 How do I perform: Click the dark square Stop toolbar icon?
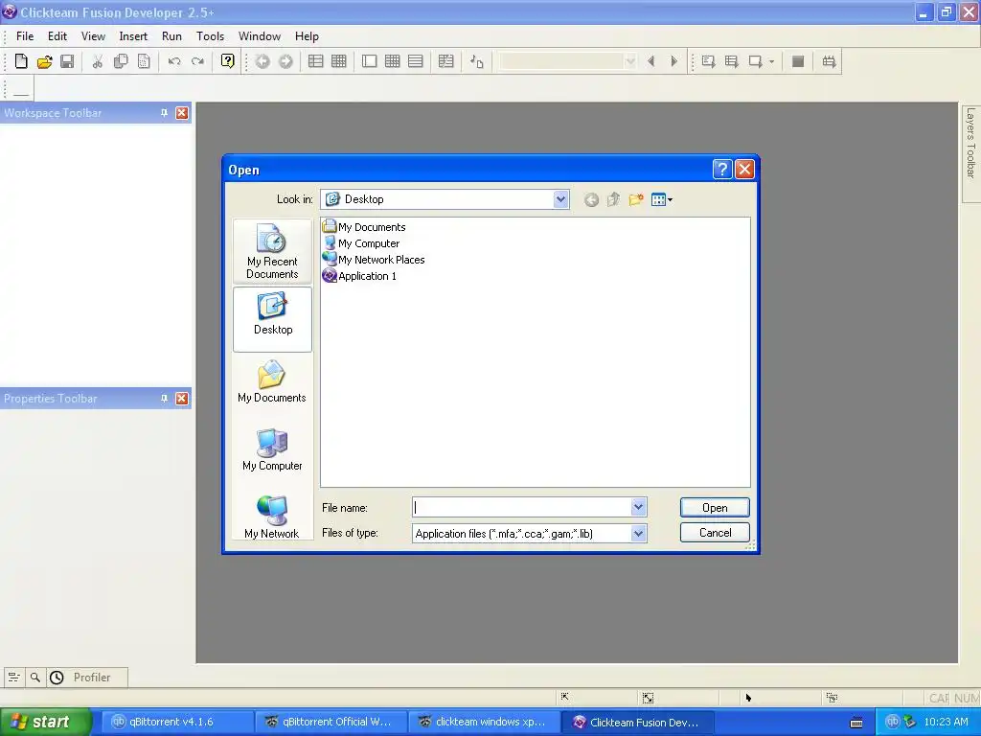click(x=798, y=61)
